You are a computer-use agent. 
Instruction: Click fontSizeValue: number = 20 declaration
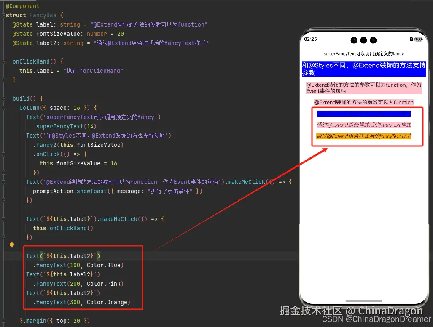pos(68,34)
